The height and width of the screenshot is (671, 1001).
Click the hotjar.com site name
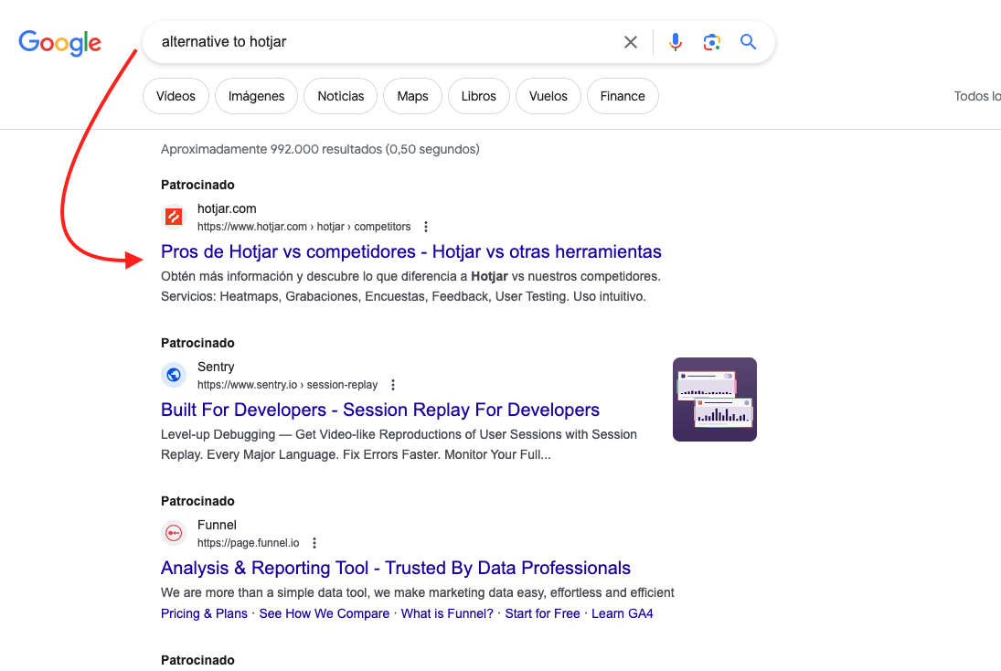(227, 208)
